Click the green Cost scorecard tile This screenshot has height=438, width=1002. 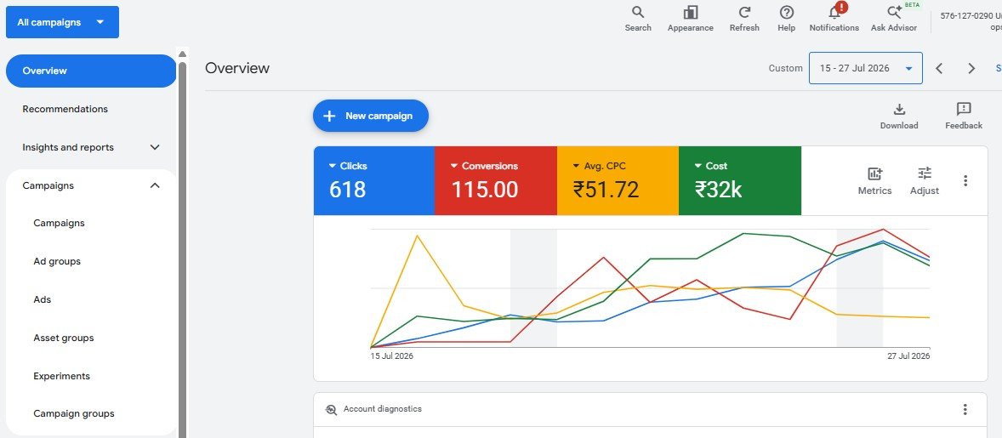[x=740, y=180]
